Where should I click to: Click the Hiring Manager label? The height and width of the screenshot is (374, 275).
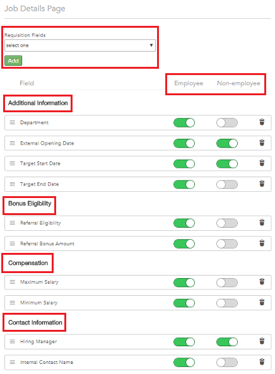point(38,342)
